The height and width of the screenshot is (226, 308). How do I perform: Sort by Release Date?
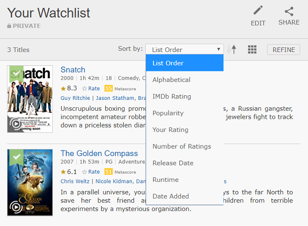click(173, 163)
